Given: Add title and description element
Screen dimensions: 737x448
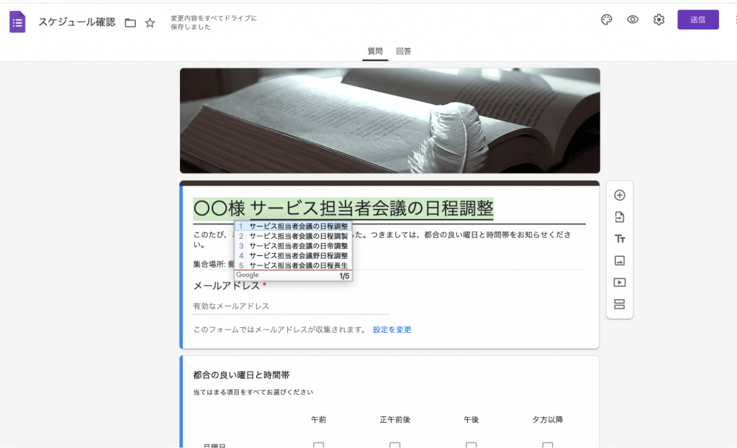Looking at the screenshot, I should point(619,239).
